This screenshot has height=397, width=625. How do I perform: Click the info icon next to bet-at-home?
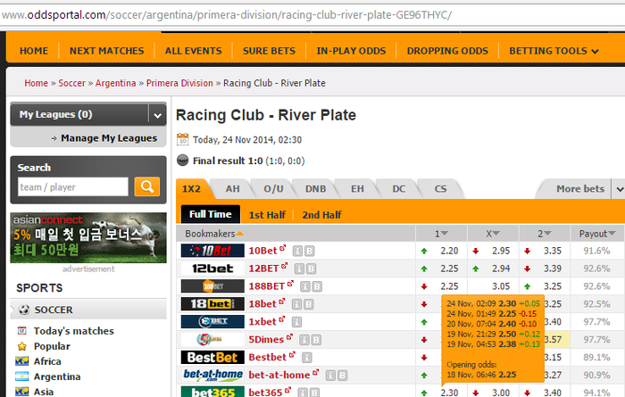click(330, 376)
